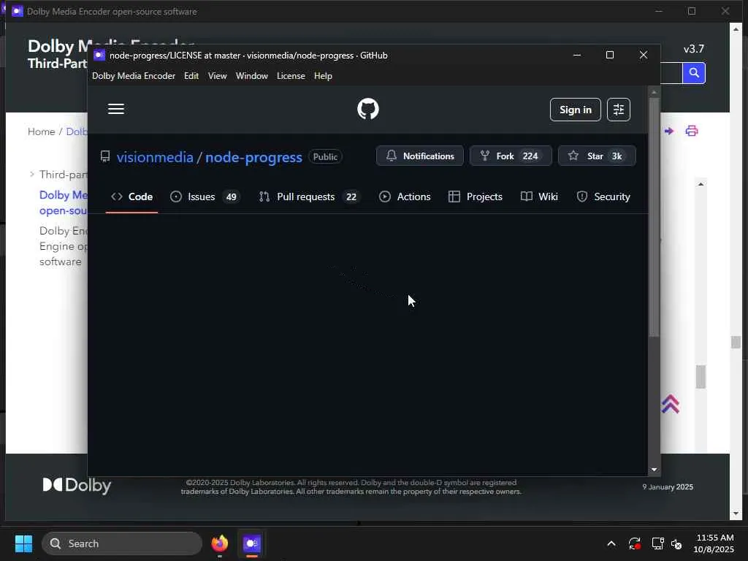Open the node-progress repository link

pos(253,157)
